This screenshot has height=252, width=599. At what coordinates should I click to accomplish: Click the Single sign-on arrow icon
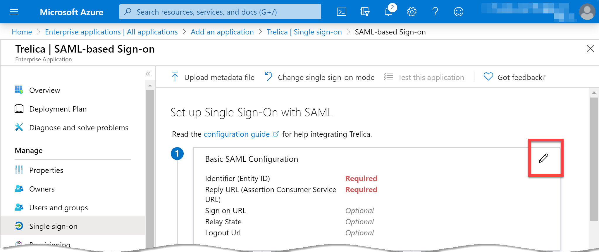point(19,226)
